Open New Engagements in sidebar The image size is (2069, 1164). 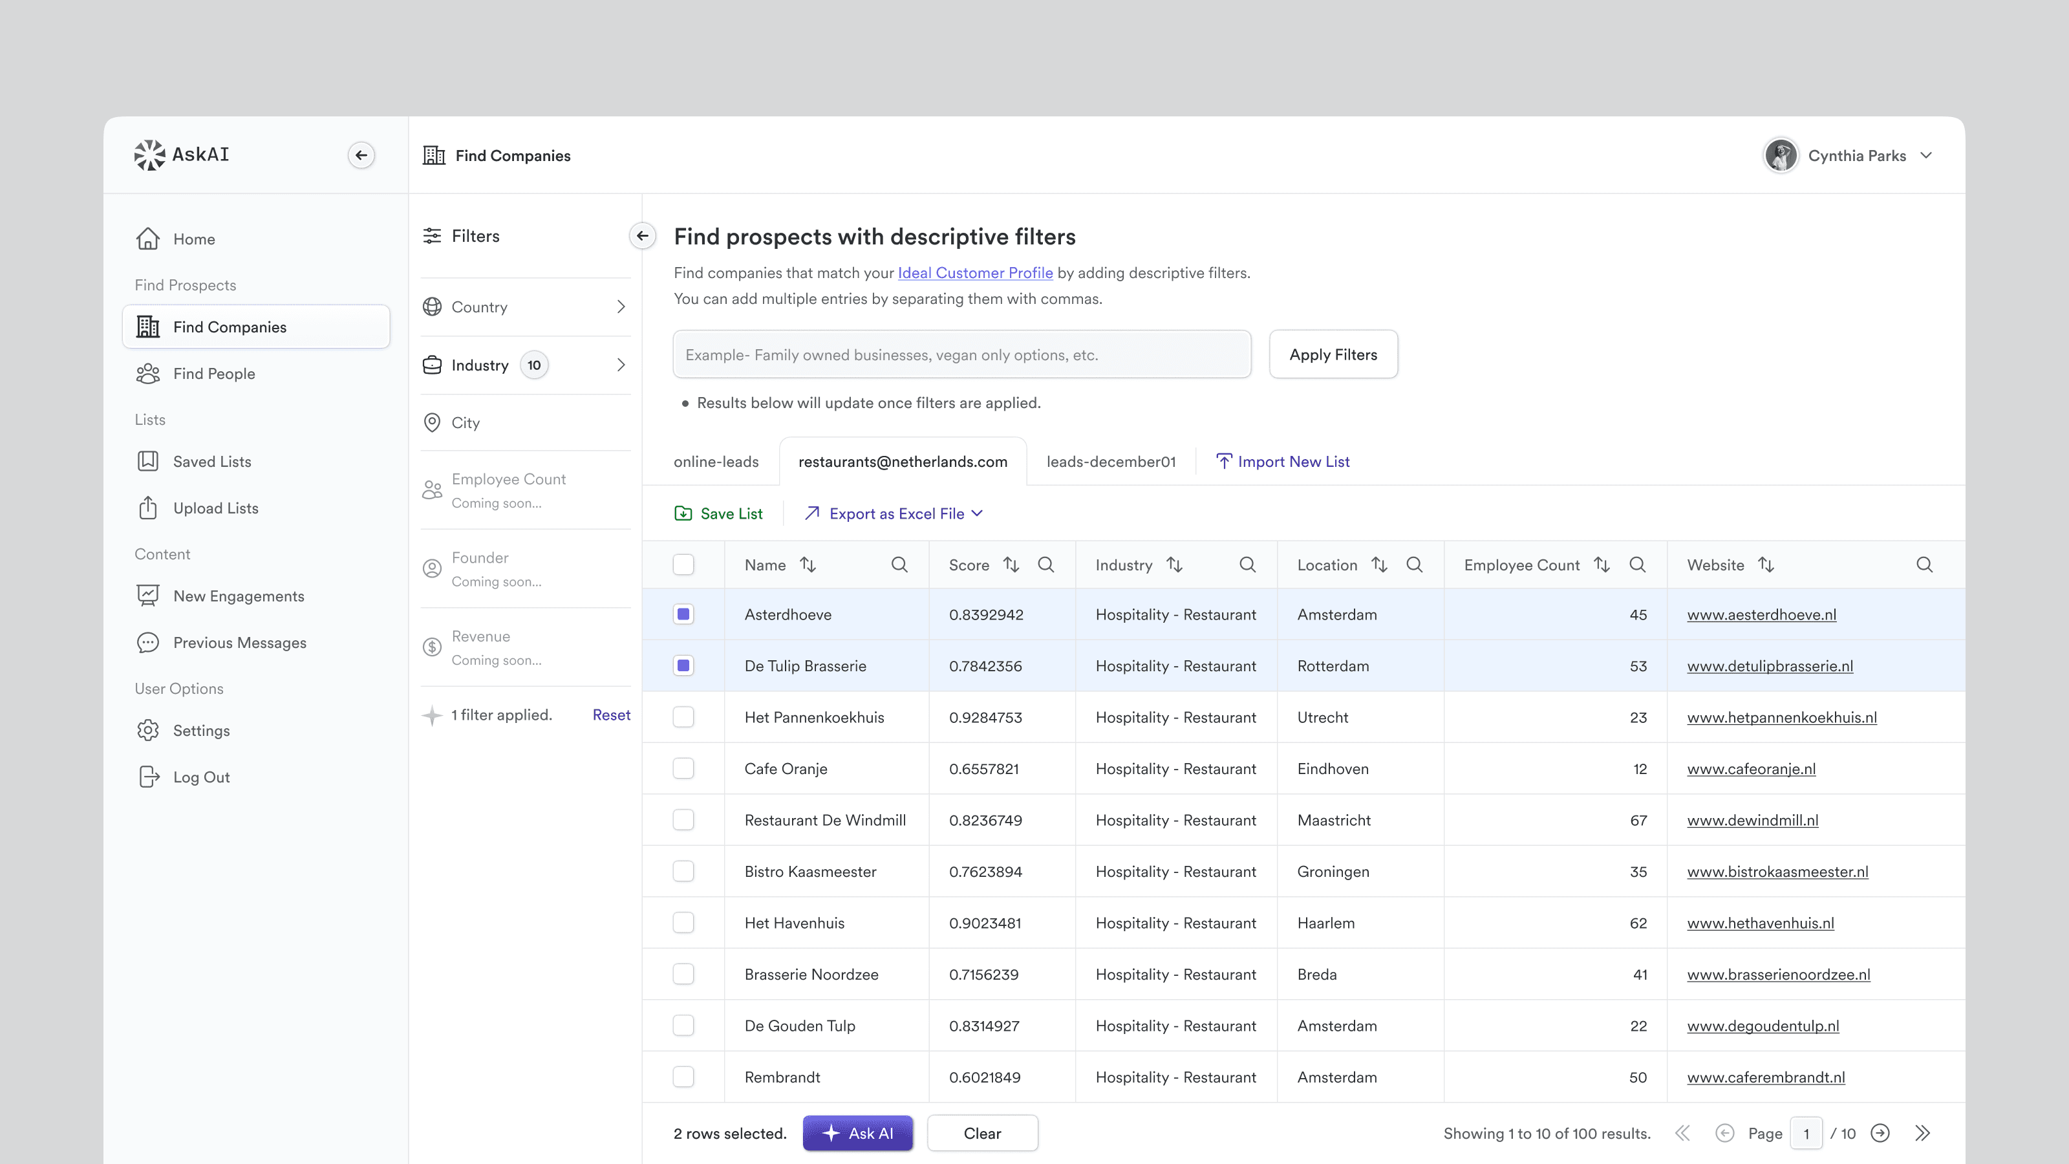pos(239,596)
